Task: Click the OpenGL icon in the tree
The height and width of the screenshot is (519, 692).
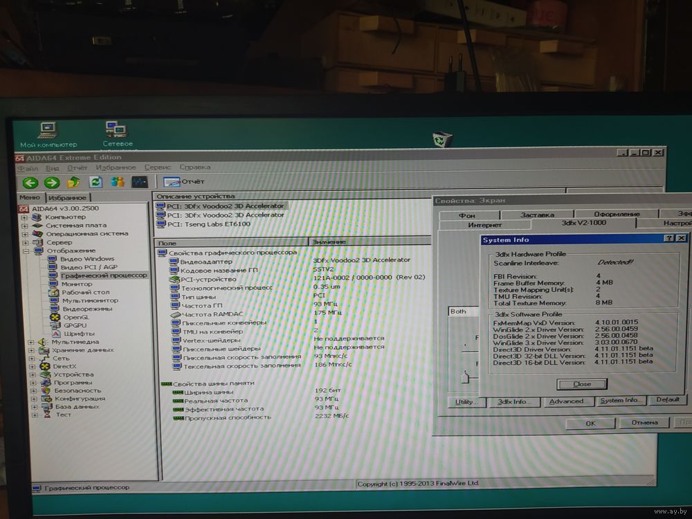Action: coord(55,317)
